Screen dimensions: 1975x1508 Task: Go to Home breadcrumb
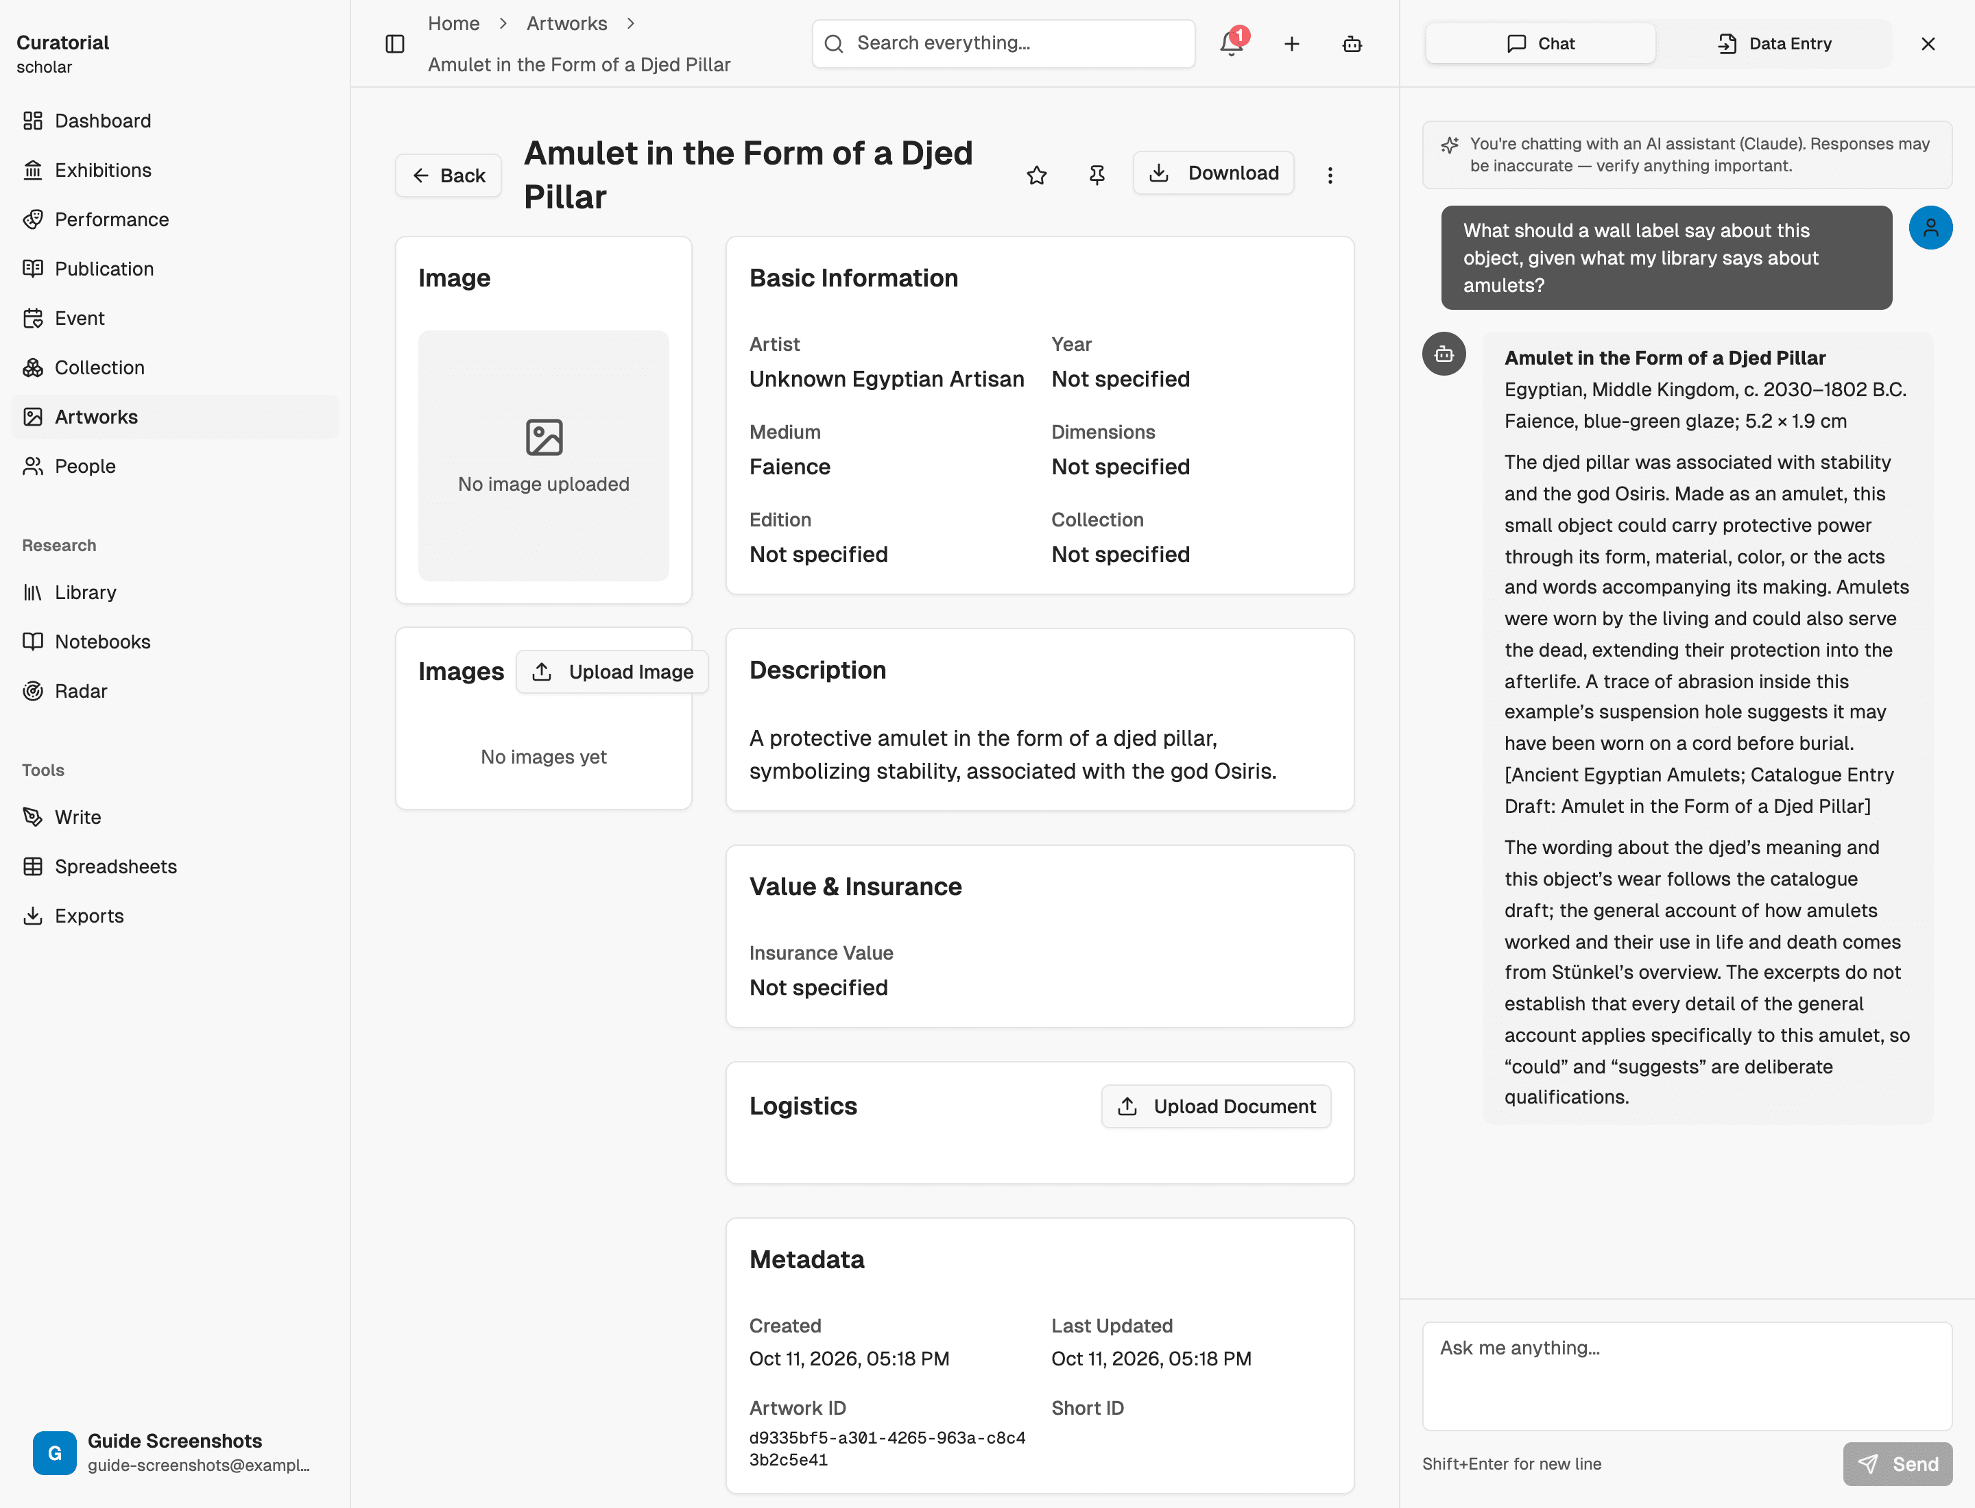click(453, 23)
